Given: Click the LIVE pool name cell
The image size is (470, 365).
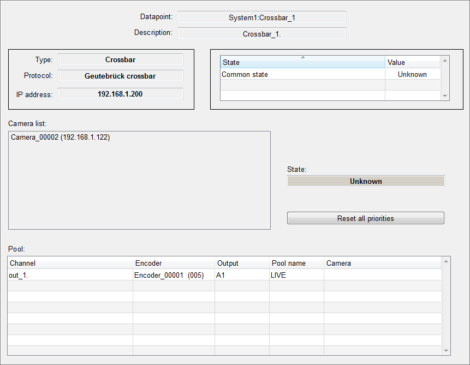Looking at the screenshot, I should (296, 275).
